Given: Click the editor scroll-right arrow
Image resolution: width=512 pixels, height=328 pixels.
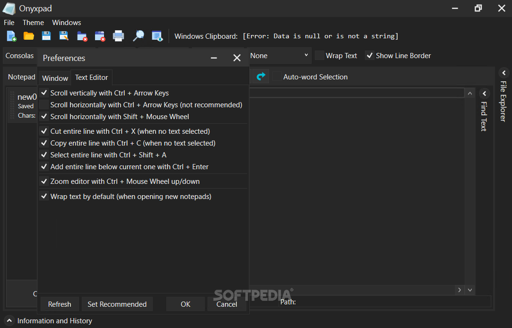Looking at the screenshot, I should click(x=459, y=290).
